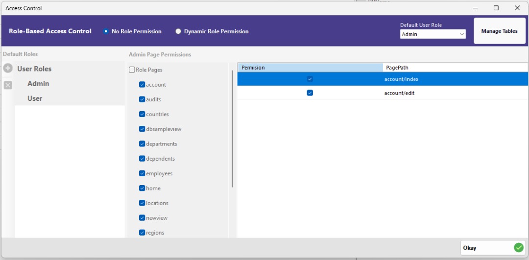The image size is (529, 260).
Task: Click the Permision column header
Action: [310, 68]
